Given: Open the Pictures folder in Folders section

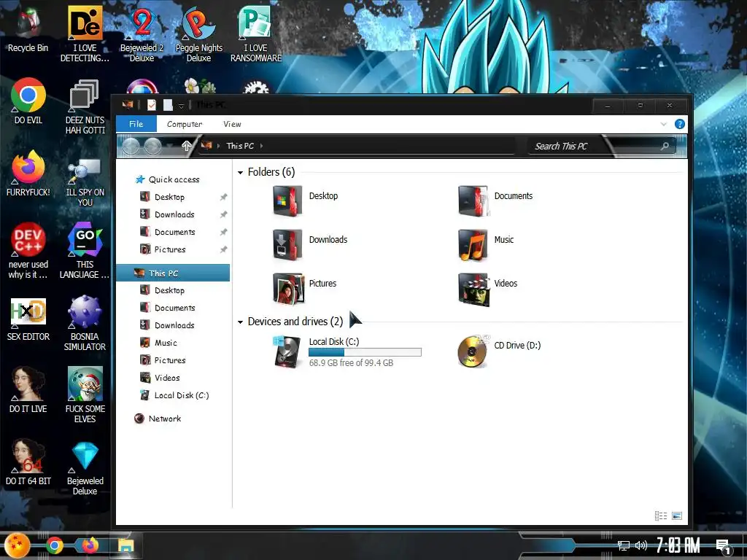Looking at the screenshot, I should point(305,288).
